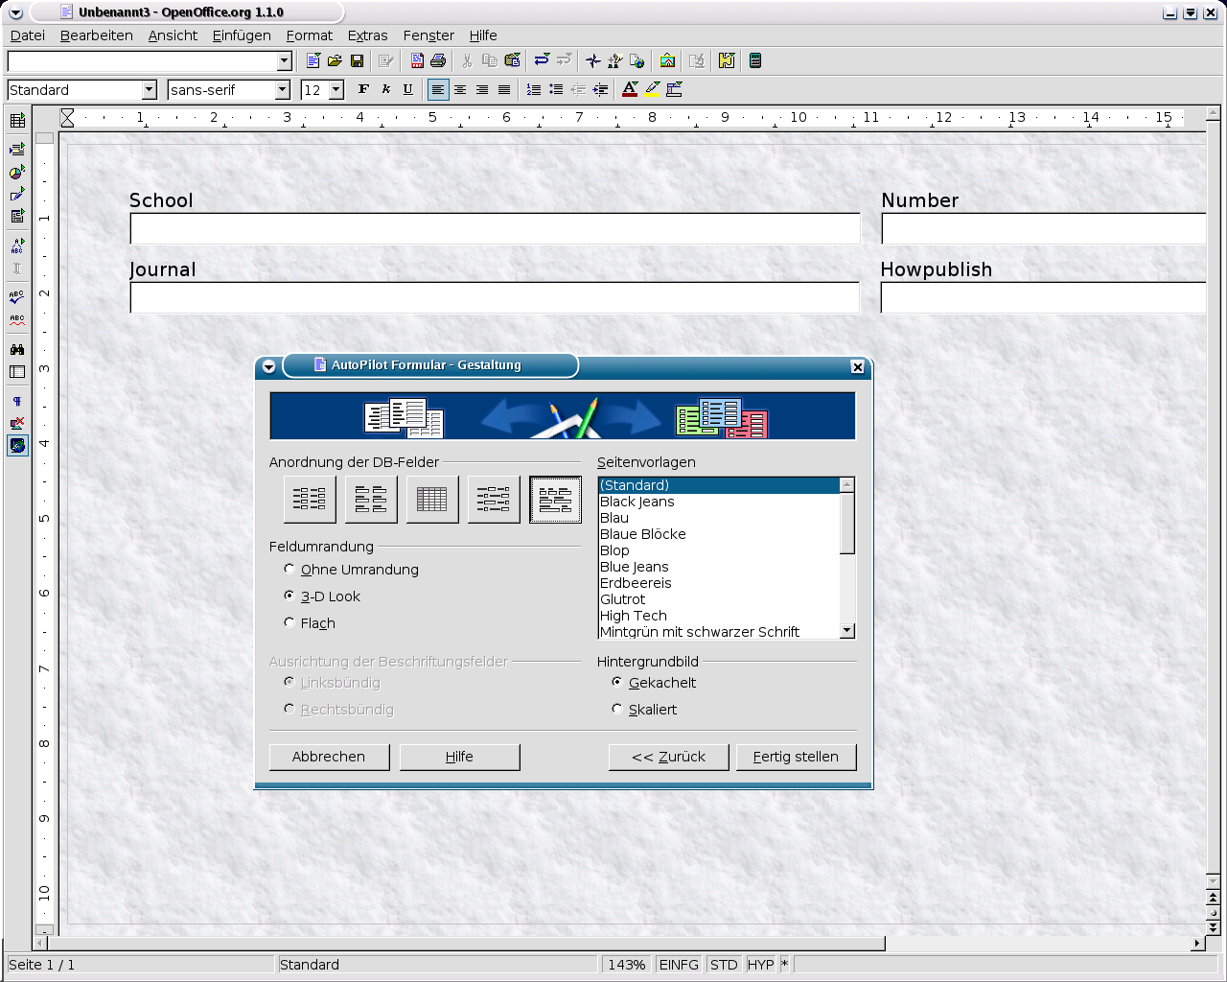
Task: Click the << Zurück button
Action: pyautogui.click(x=668, y=757)
